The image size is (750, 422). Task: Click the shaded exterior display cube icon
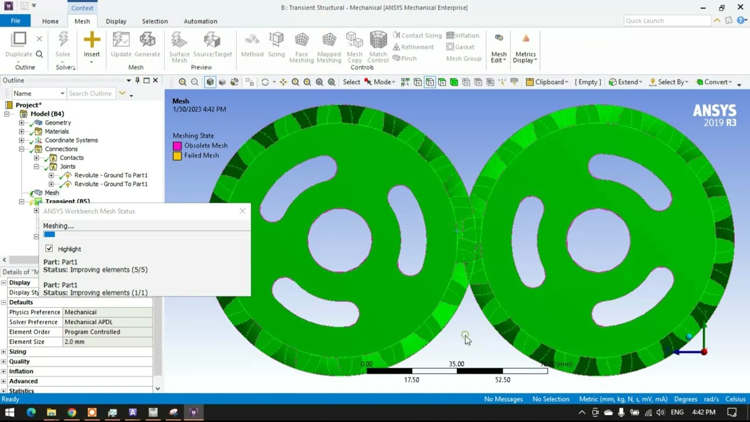tap(210, 82)
